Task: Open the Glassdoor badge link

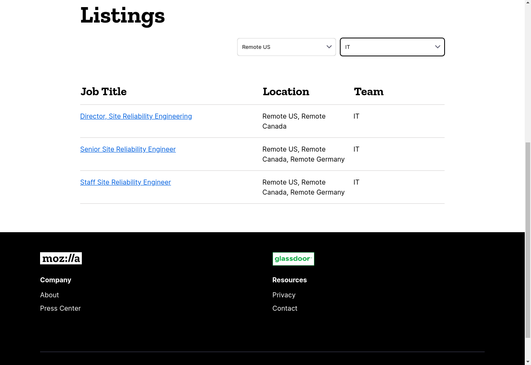Action: pyautogui.click(x=293, y=259)
